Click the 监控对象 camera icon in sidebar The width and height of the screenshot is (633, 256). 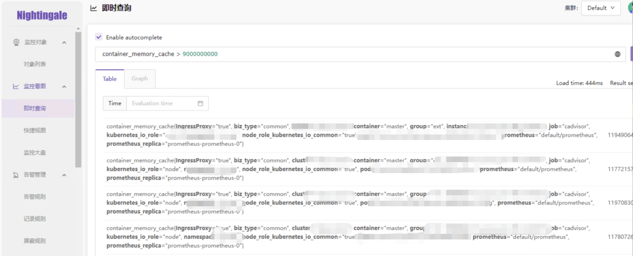coord(16,42)
